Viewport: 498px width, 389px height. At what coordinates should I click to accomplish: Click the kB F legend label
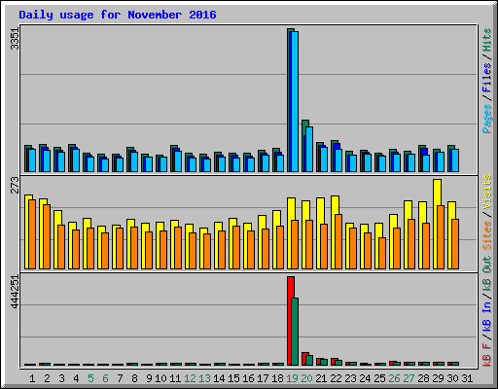[486, 355]
